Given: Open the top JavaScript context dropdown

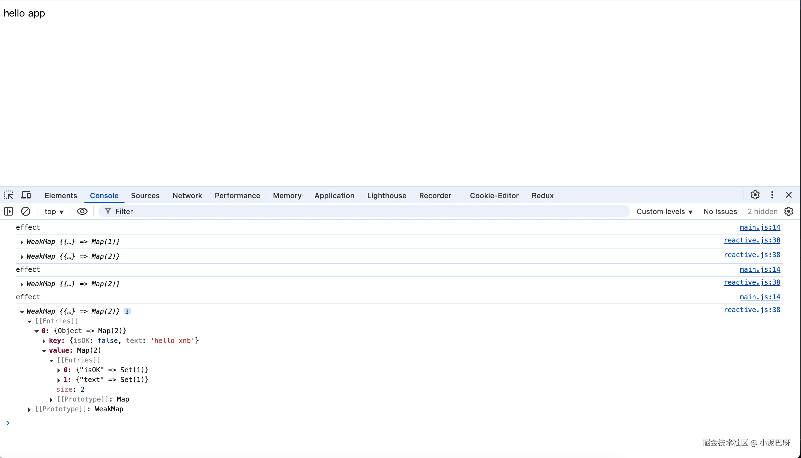Looking at the screenshot, I should (54, 211).
